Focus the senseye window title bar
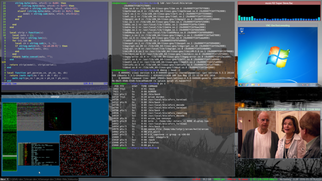 click(55, 96)
